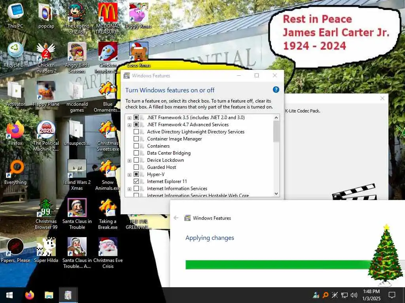Viewport: 405px width, 303px height.
Task: Select the Christmas Sweets.exe icon
Action: pos(108,136)
